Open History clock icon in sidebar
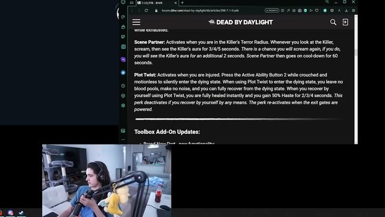This screenshot has width=385, height=217. (123, 86)
